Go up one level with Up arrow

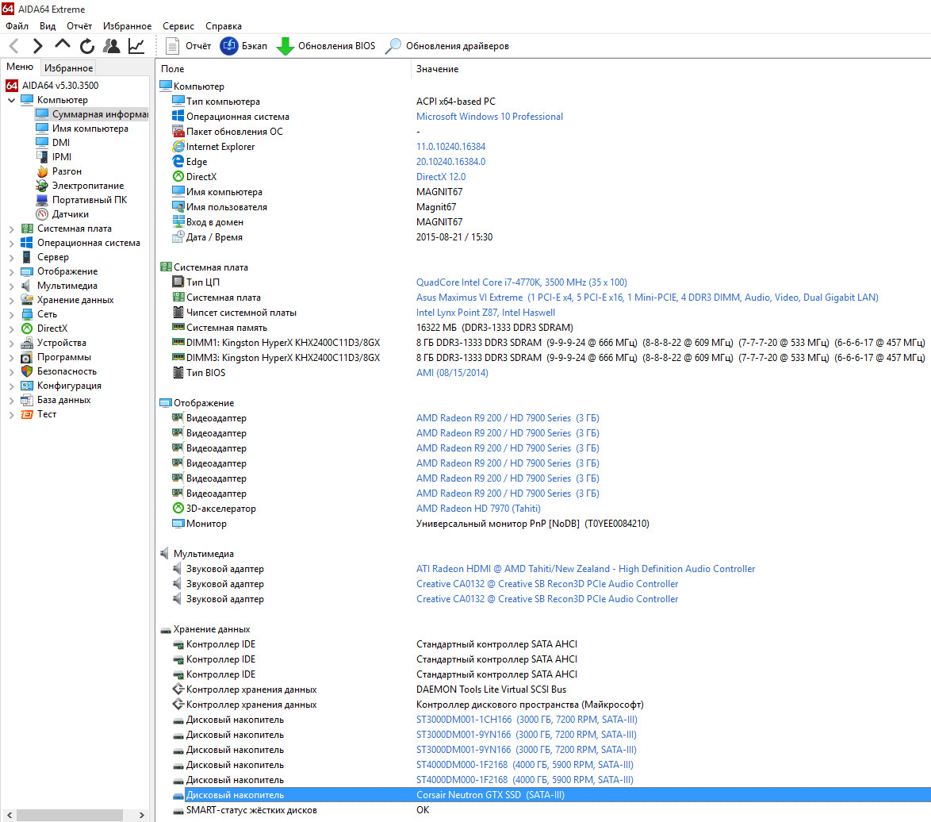[63, 44]
